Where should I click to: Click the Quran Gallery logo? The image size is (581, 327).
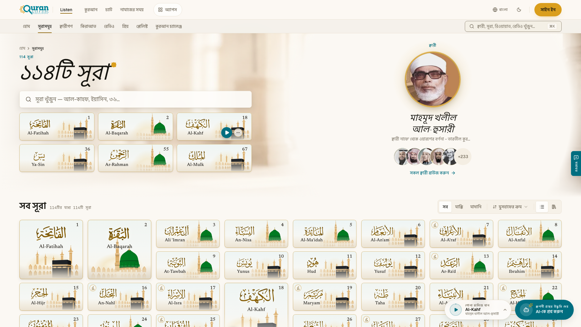point(34,10)
